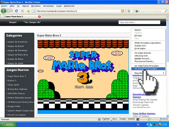Click the ES language indicator in taskbar
The image size is (169, 127).
138,125
